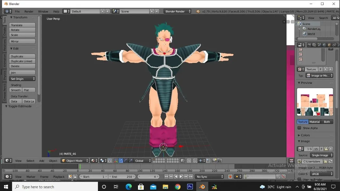340x191 pixels.
Task: Delete the current scene X icon
Action: point(157,11)
